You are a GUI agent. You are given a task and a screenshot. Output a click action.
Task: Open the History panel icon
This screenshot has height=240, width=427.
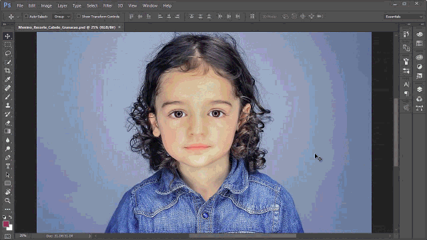tap(406, 34)
